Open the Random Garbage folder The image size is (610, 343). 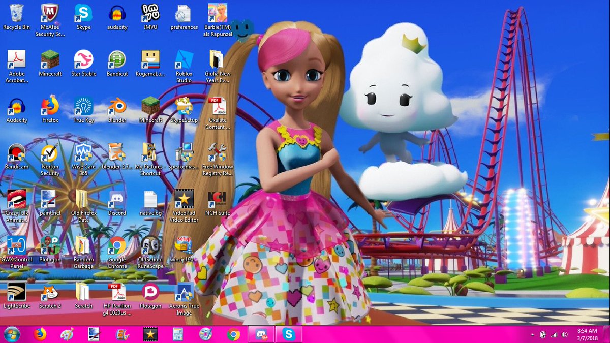click(83, 253)
